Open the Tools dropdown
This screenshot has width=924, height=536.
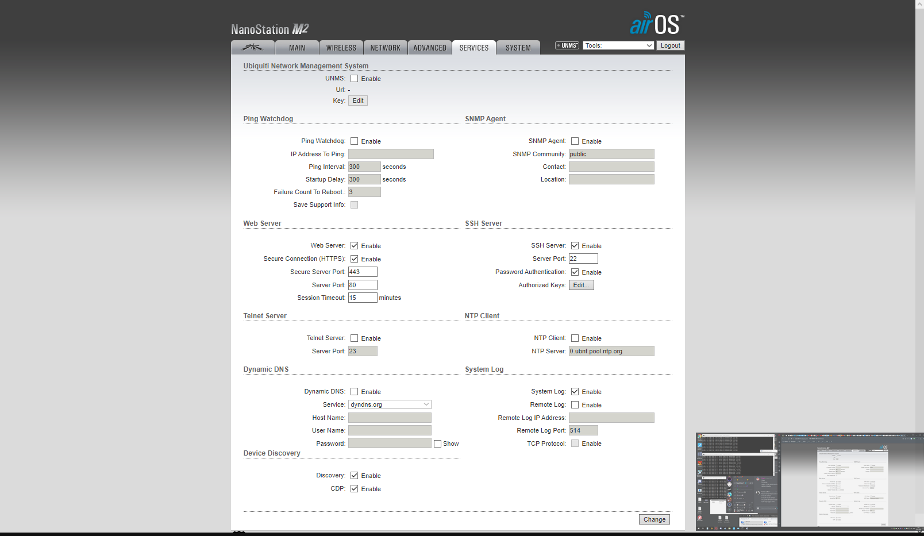pyautogui.click(x=619, y=45)
